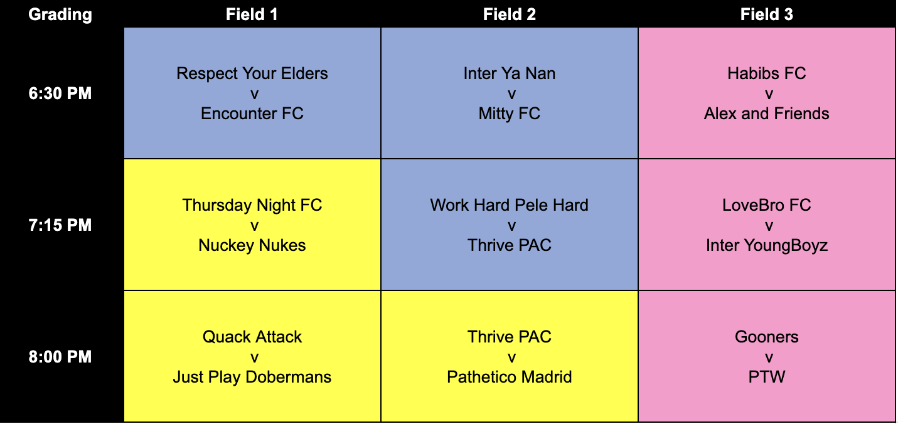This screenshot has width=898, height=424.
Task: Click the Respect Your Elders team name
Action: coord(252,73)
